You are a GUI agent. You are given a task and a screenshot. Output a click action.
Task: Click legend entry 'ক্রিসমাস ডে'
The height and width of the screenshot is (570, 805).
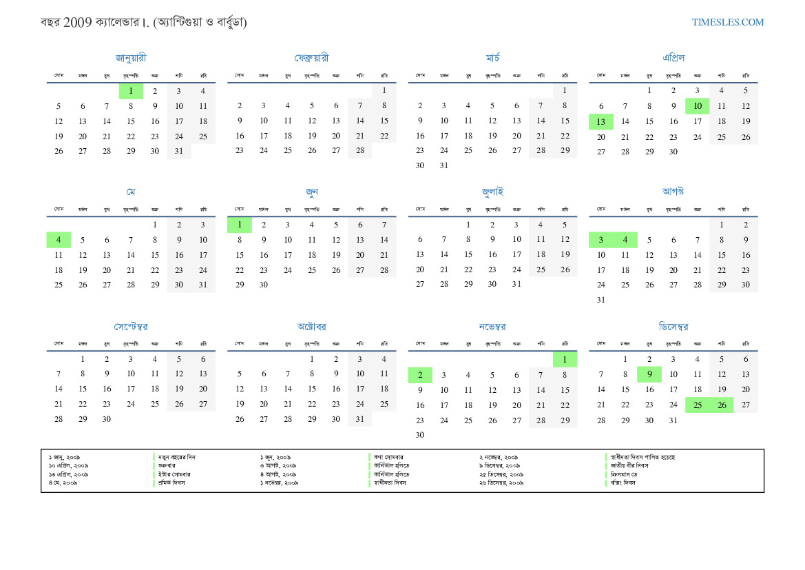[x=624, y=474]
